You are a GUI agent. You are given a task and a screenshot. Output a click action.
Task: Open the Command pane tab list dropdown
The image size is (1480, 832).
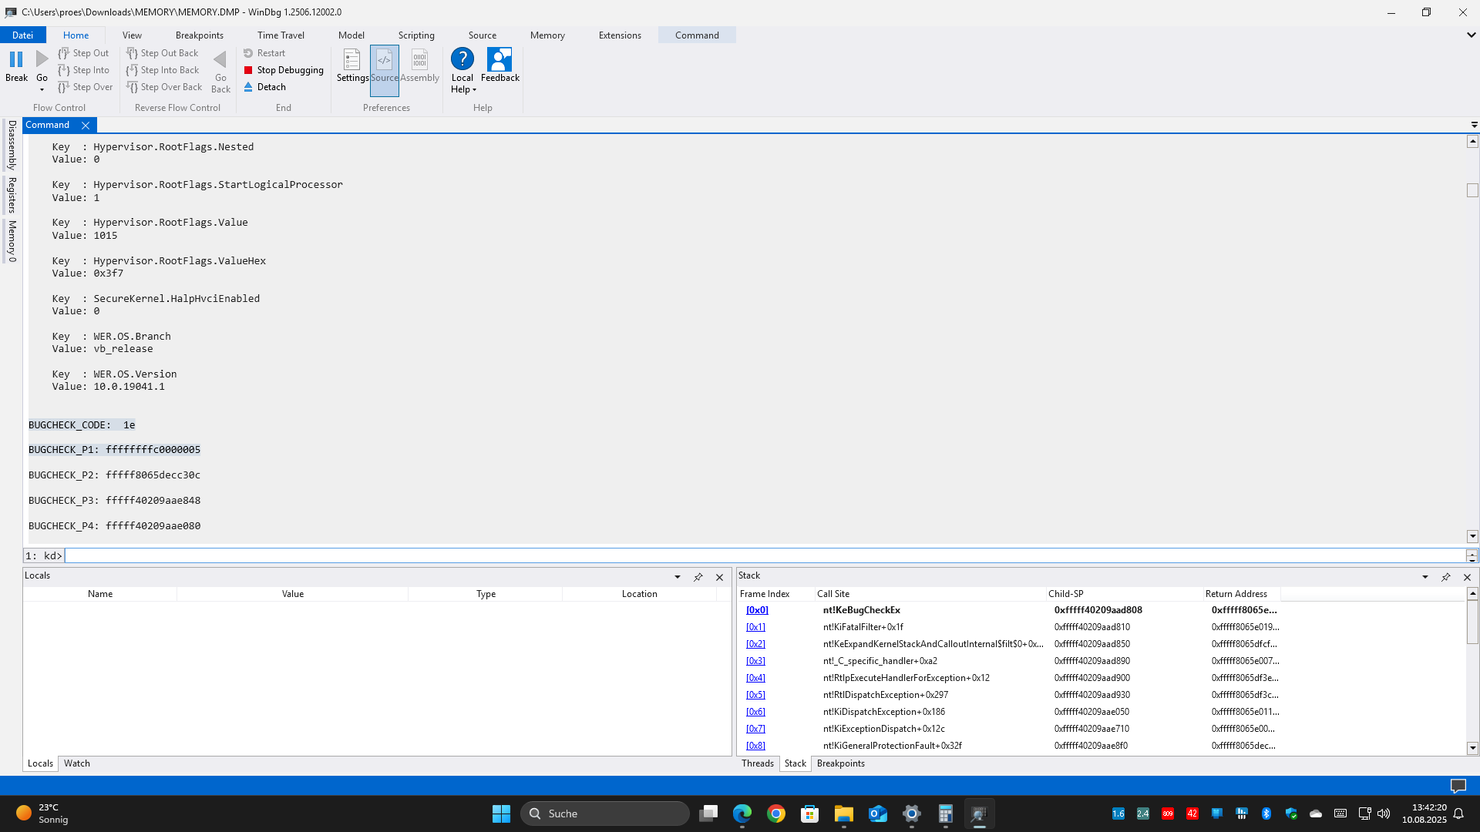[1474, 125]
